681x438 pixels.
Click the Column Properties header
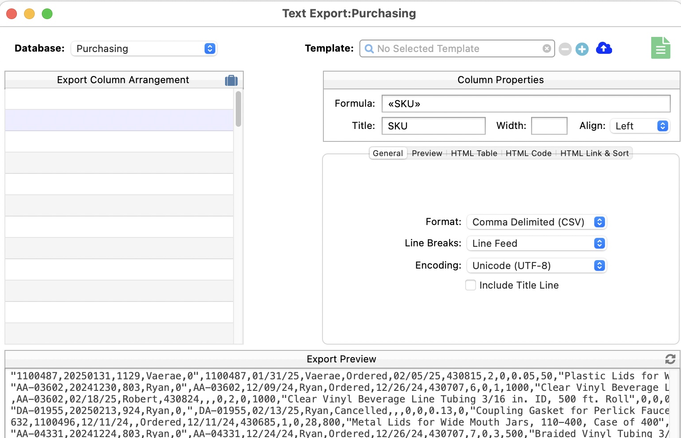coord(501,80)
